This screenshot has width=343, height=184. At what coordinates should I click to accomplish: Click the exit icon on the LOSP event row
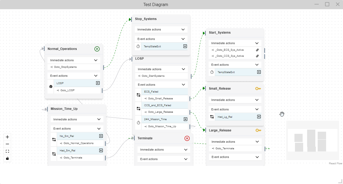pos(98,83)
